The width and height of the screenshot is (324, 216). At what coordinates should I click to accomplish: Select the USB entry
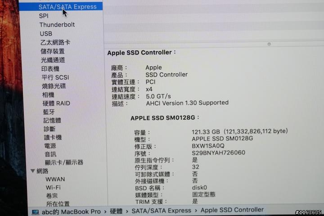pos(46,34)
